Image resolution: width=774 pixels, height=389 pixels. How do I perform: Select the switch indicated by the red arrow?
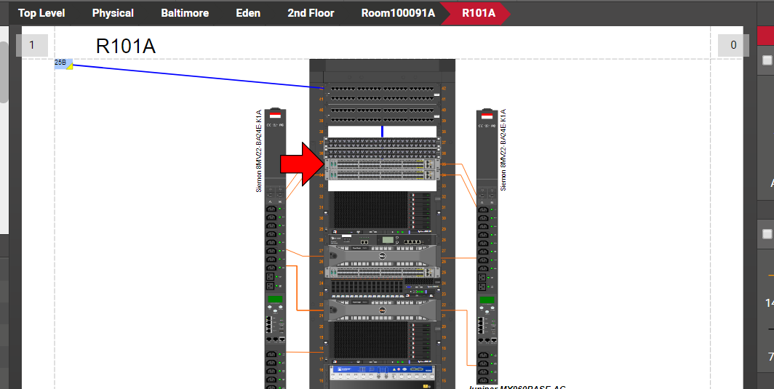[x=382, y=170]
